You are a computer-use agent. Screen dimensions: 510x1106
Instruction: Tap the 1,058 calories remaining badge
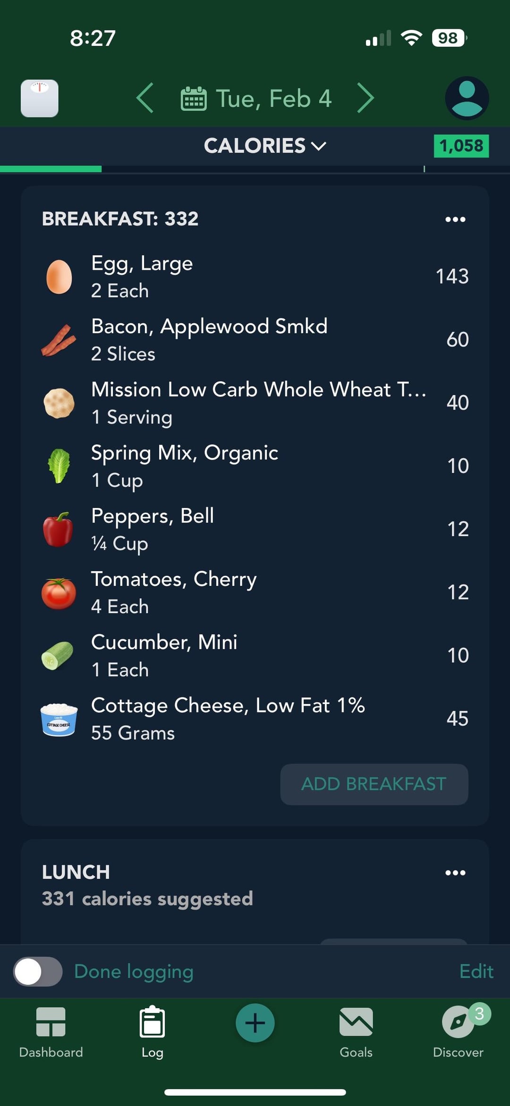click(x=461, y=146)
